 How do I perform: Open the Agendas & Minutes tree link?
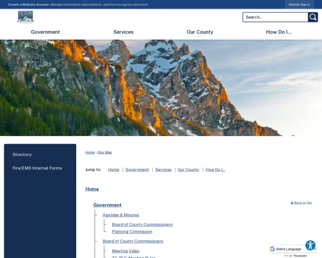click(x=121, y=215)
